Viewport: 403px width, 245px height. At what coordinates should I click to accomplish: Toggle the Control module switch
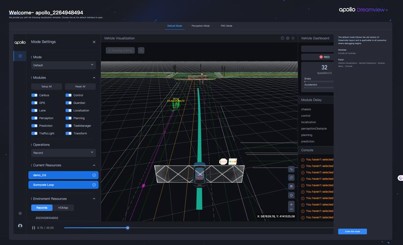(x=69, y=95)
